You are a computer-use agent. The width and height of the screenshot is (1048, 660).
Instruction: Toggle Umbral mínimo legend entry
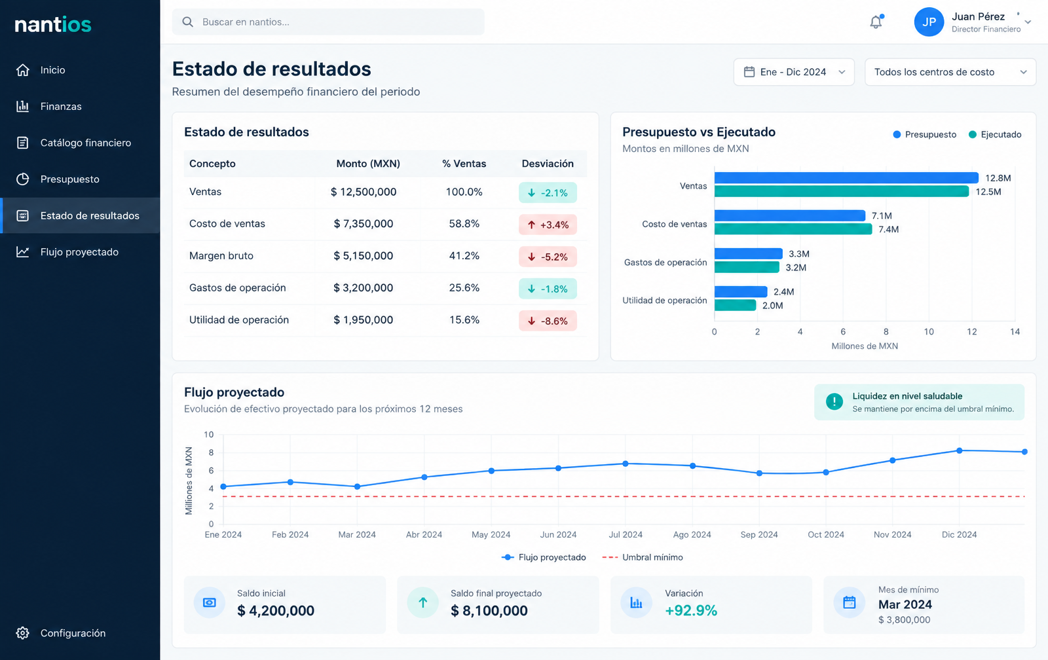click(x=643, y=557)
